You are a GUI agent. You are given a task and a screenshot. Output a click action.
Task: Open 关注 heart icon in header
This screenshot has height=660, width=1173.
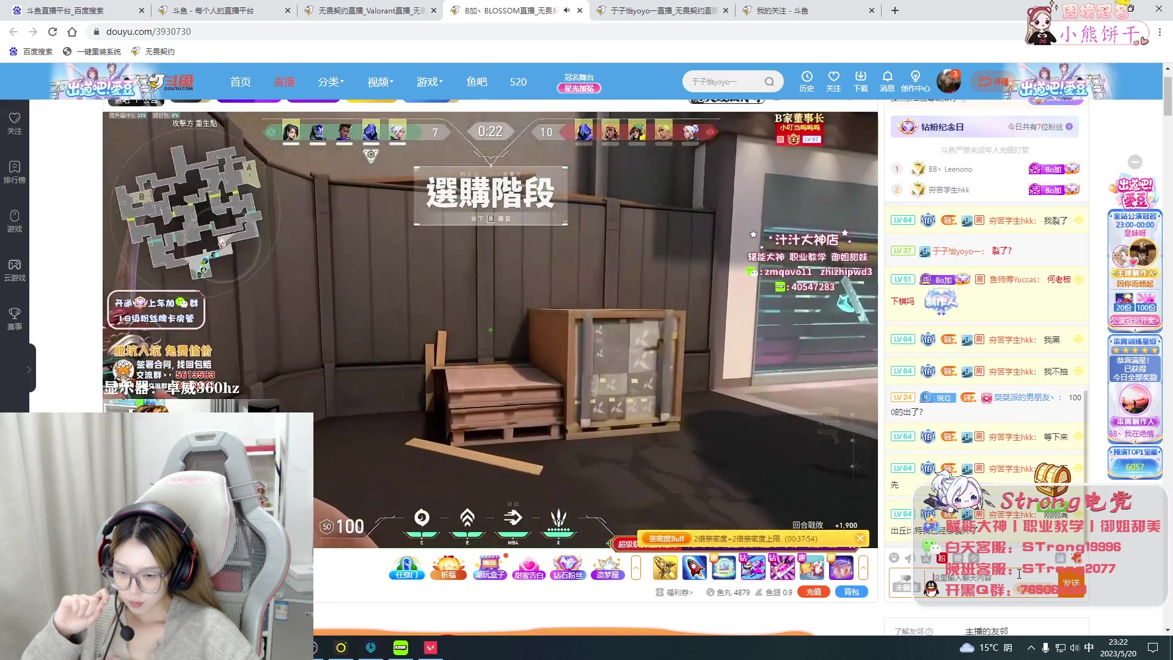(833, 81)
